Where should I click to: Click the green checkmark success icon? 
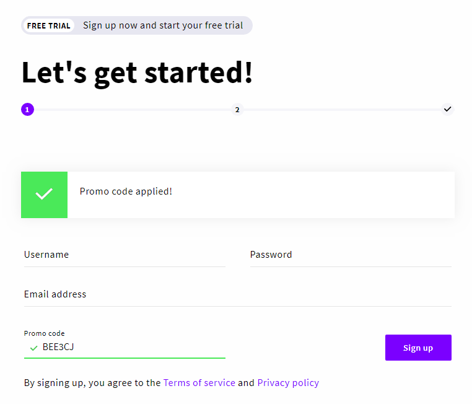pos(44,195)
